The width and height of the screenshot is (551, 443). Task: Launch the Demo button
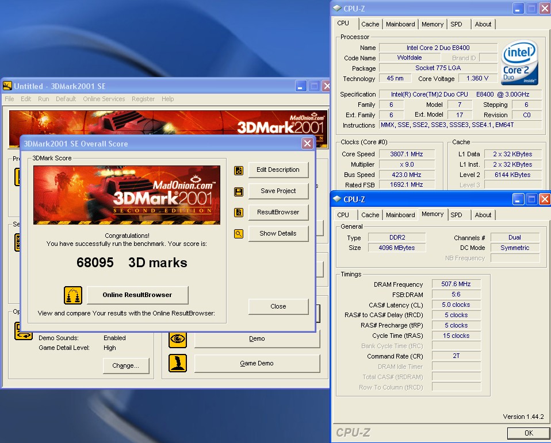pos(257,339)
